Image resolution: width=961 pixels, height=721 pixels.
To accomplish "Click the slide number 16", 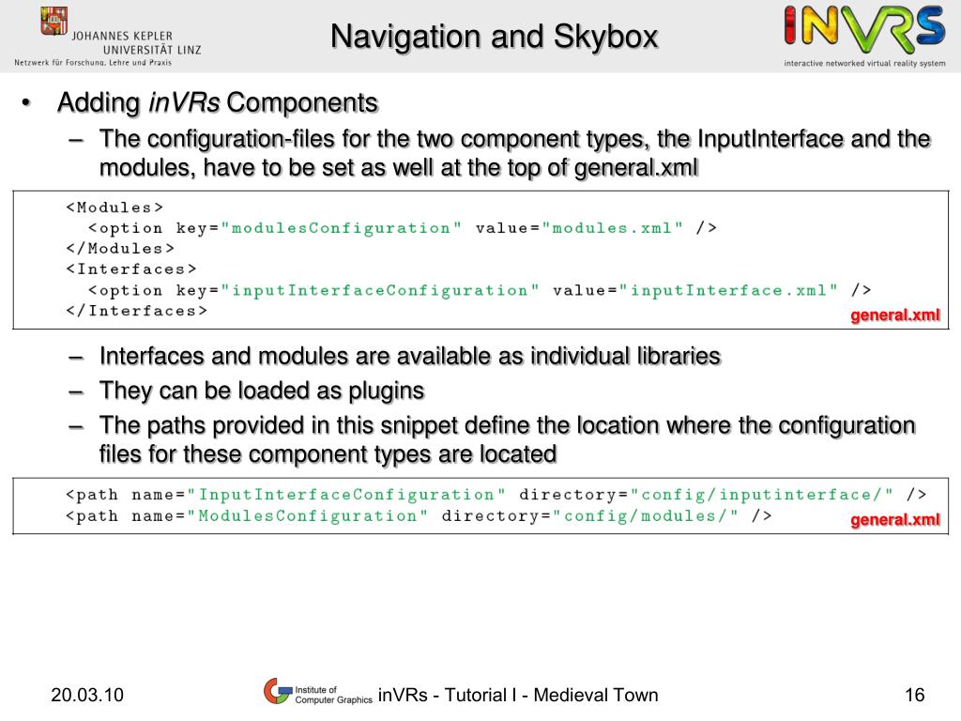I will pyautogui.click(x=914, y=695).
